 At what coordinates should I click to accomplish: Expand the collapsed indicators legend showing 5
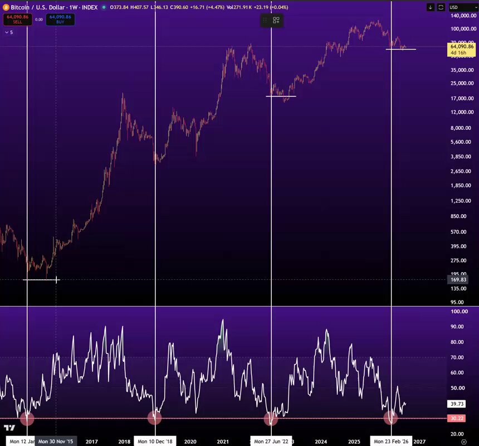click(9, 32)
